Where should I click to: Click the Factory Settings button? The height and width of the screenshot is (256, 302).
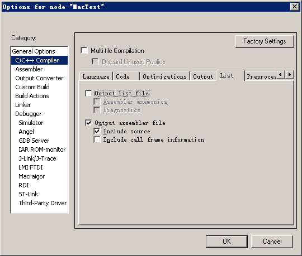[x=265, y=41]
